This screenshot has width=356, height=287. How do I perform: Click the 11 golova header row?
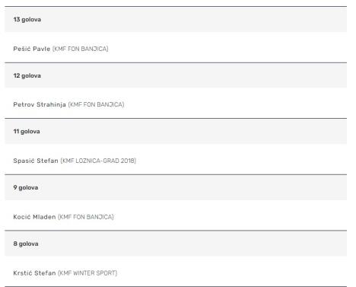pos(176,132)
